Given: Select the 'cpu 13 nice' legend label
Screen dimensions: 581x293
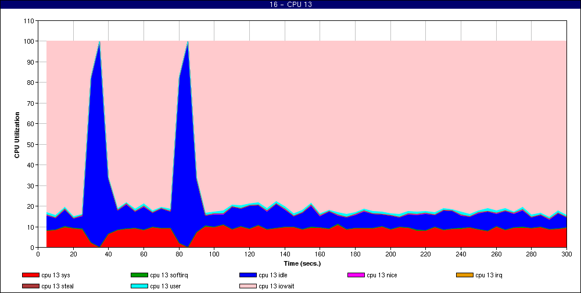Looking at the screenshot, I should point(382,275).
